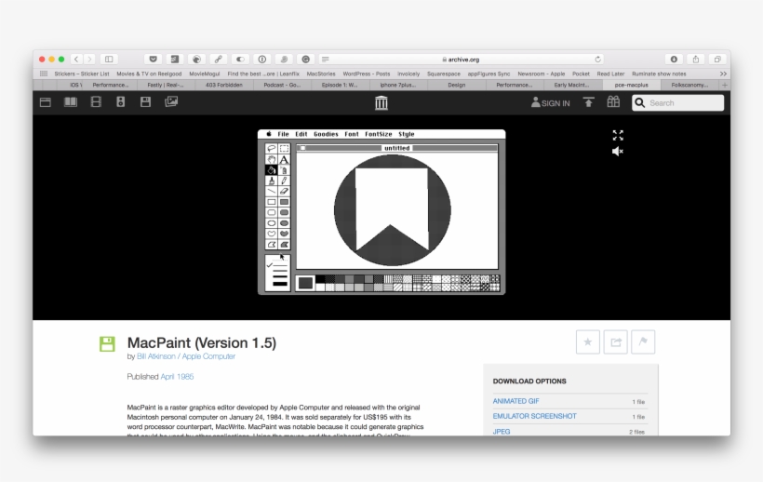Open the April 1985 published link
Viewport: 763px width, 482px height.
pos(177,377)
